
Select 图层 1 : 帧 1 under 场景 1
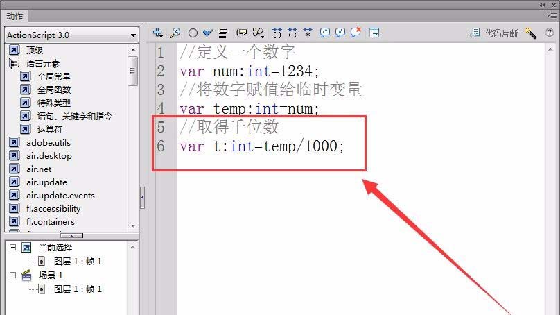coord(78,289)
